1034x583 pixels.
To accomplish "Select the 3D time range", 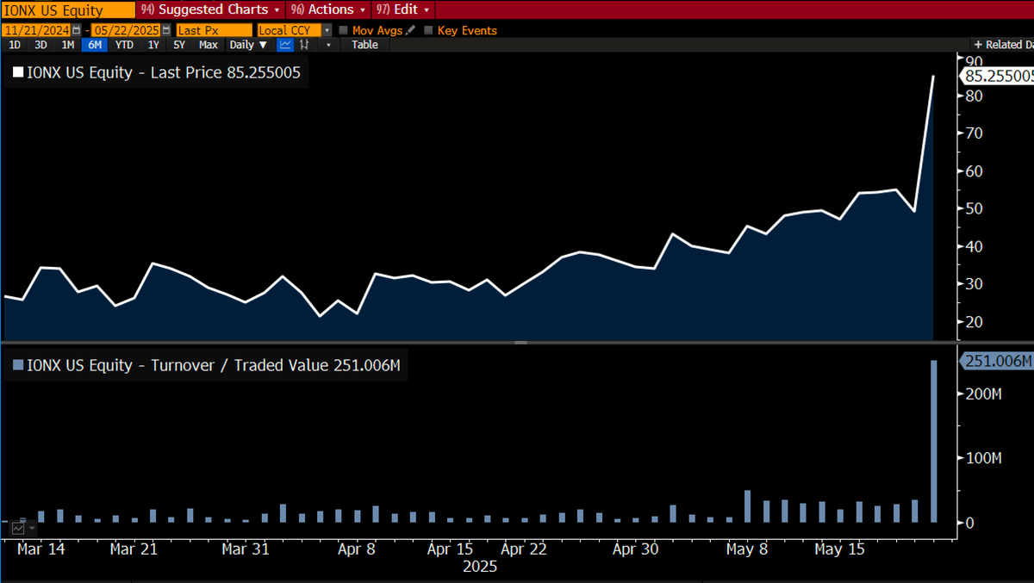I will click(x=40, y=45).
